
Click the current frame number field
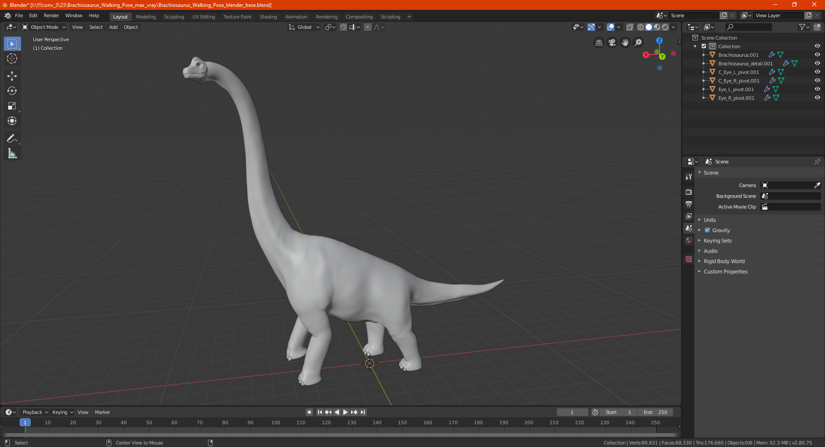click(x=572, y=412)
